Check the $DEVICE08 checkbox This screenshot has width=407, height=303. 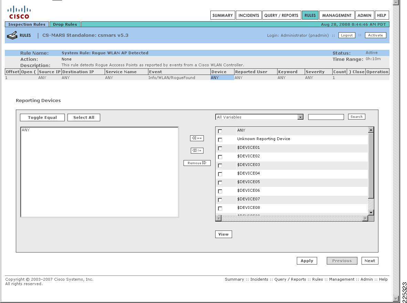pos(220,209)
